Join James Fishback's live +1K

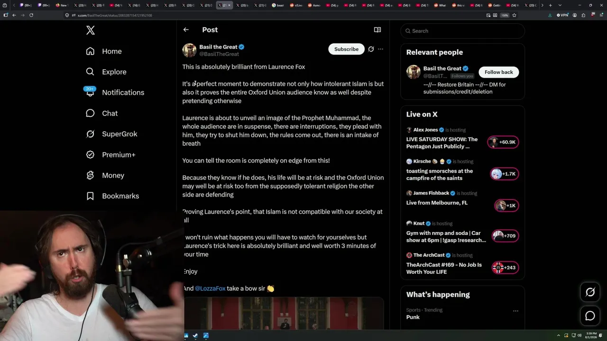click(x=506, y=206)
